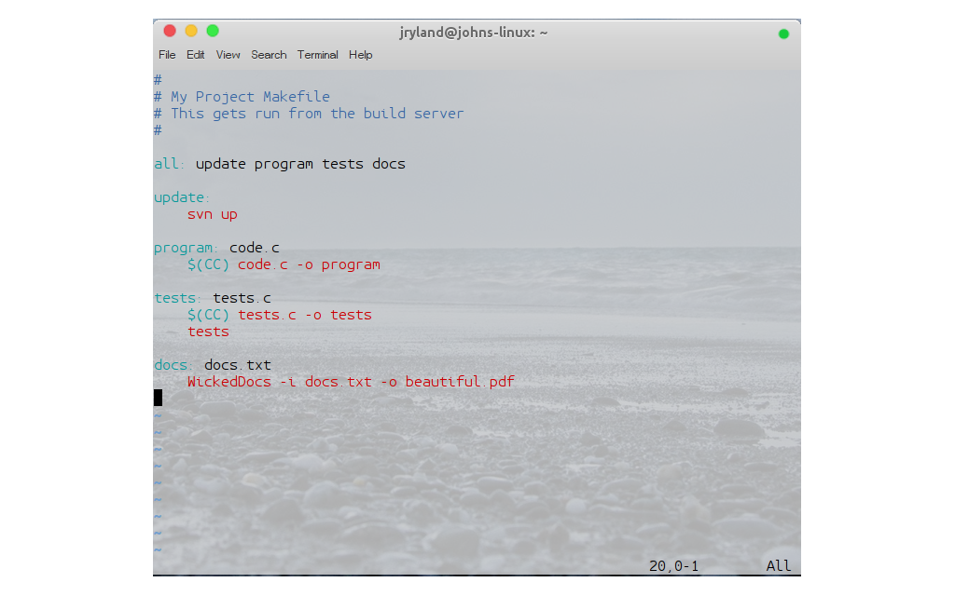Open the Help menu in the terminal
The image size is (955, 596).
360,55
